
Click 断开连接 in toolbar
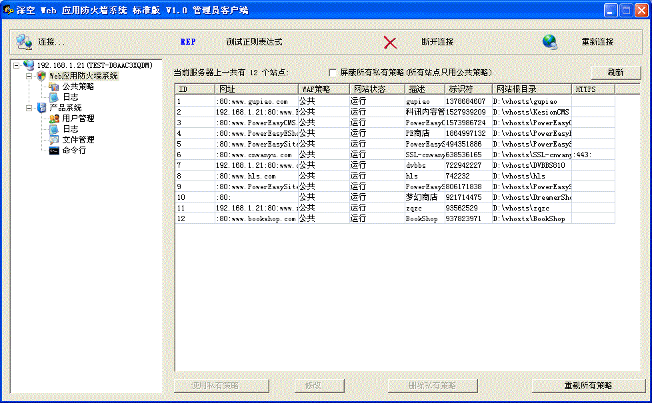437,42
